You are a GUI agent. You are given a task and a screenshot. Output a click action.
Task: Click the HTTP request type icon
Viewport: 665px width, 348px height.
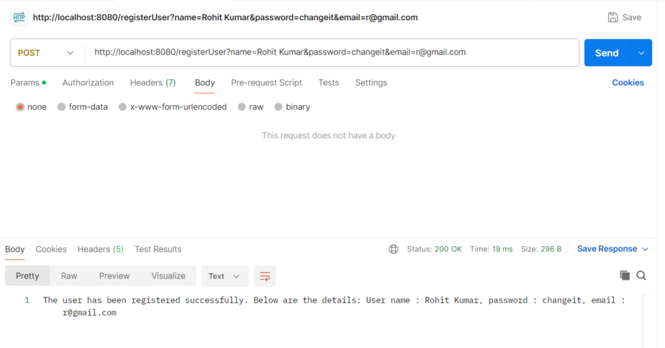(19, 18)
